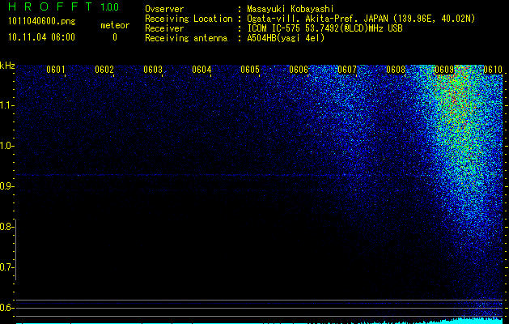Click the 0605 time marker
This screenshot has width=509, height=324.
[x=250, y=70]
